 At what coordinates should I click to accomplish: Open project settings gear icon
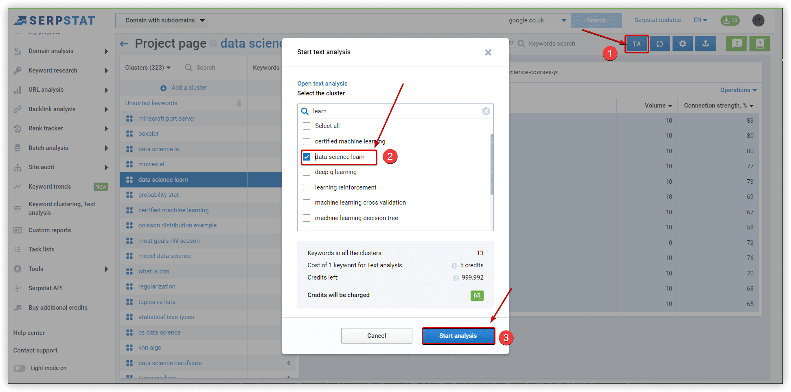tap(683, 44)
